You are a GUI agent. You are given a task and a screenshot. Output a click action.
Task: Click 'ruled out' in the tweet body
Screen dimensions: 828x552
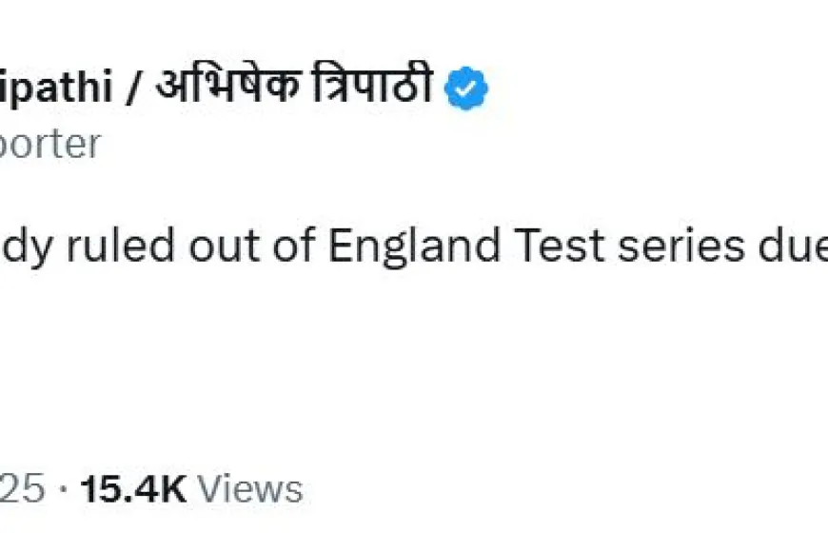tap(163, 246)
